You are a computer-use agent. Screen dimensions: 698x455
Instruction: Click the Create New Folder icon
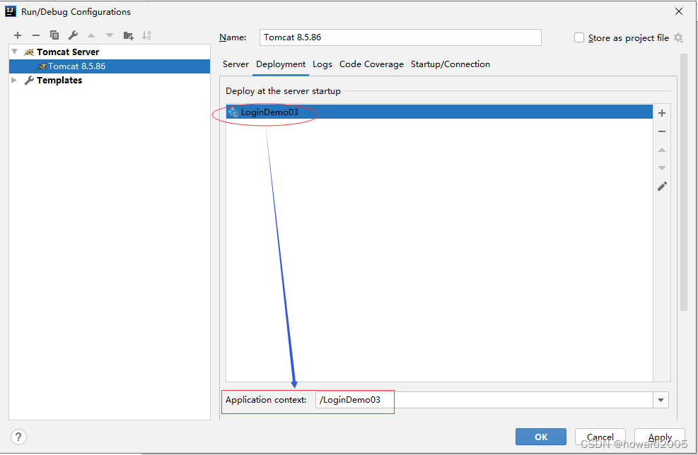[129, 35]
